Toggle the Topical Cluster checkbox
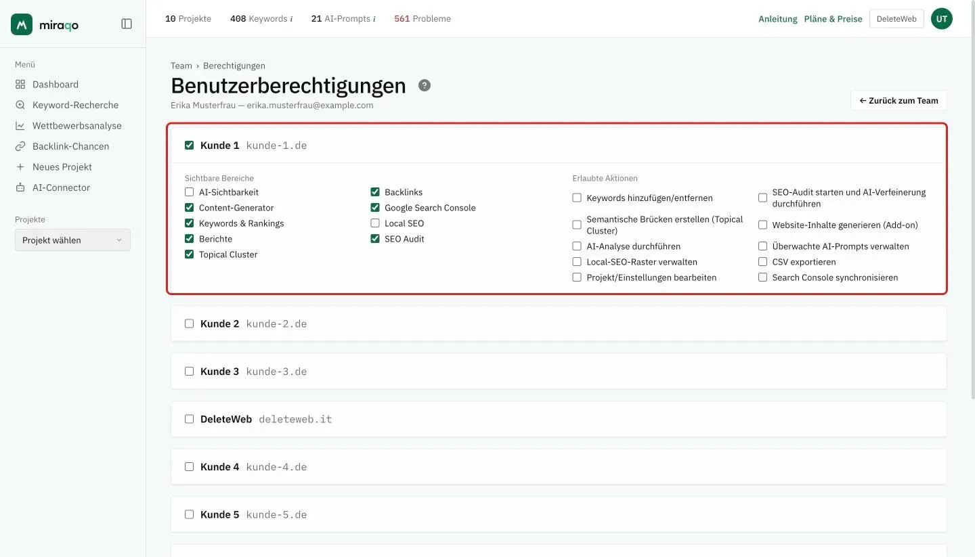The image size is (975, 557). click(189, 254)
